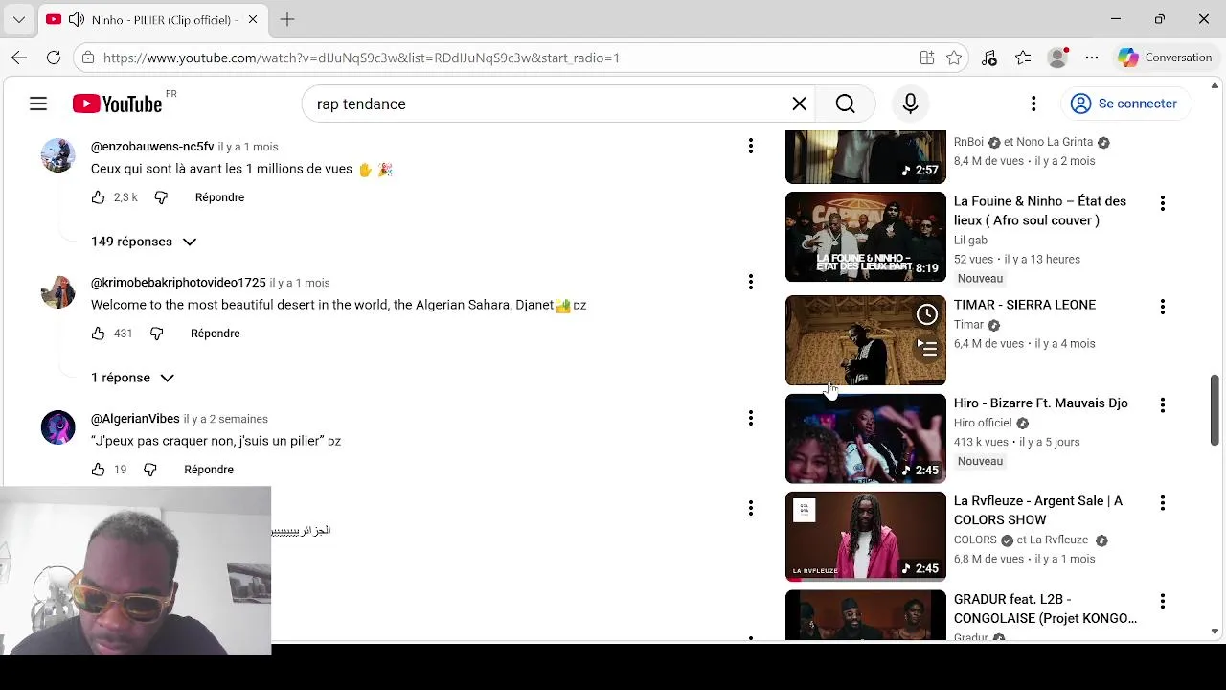Open AlgerianVibes avatar profile
Image resolution: width=1226 pixels, height=690 pixels.
click(57, 427)
